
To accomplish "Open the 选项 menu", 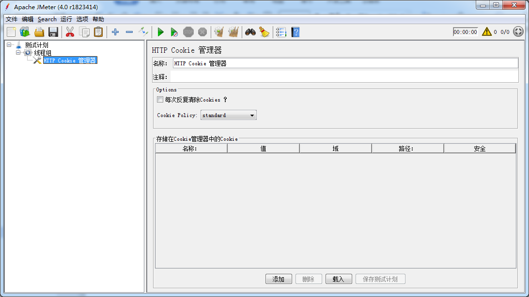I will [x=82, y=19].
